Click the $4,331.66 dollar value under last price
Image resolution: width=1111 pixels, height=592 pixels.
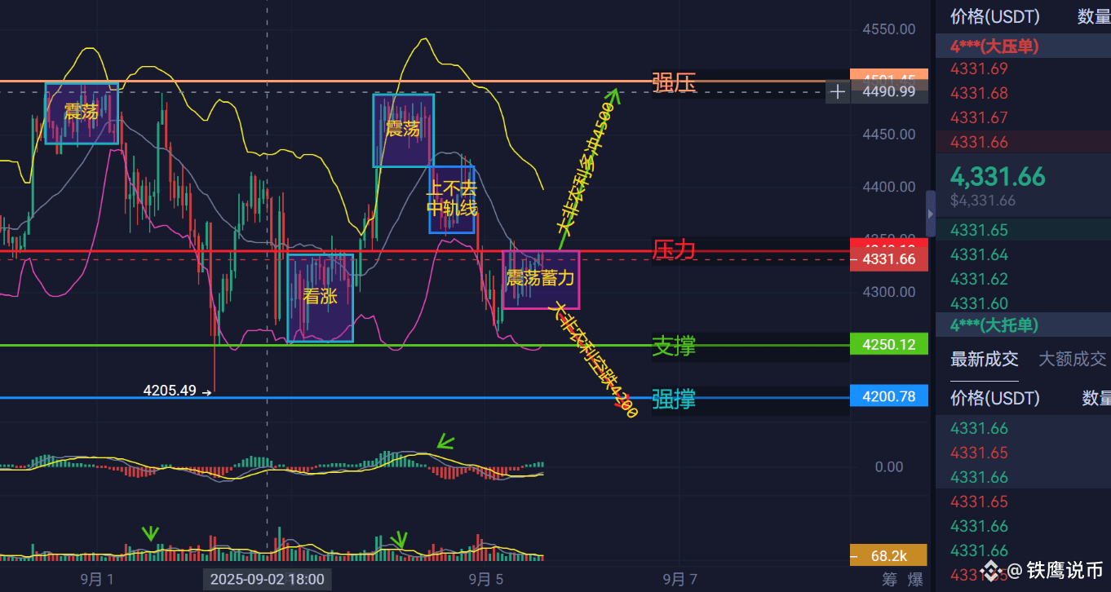point(983,201)
